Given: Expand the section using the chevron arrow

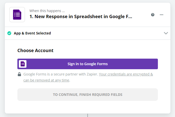Looking at the screenshot, I should (166, 33).
